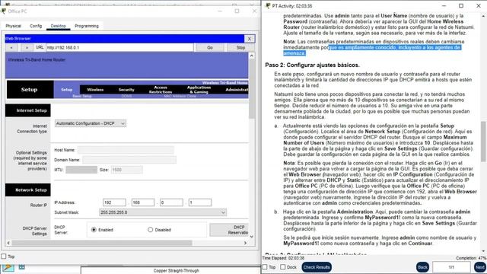The image size is (487, 274).
Task: Toggle the Top checkbox in Office PC window
Action: pyautogui.click(x=4, y=256)
